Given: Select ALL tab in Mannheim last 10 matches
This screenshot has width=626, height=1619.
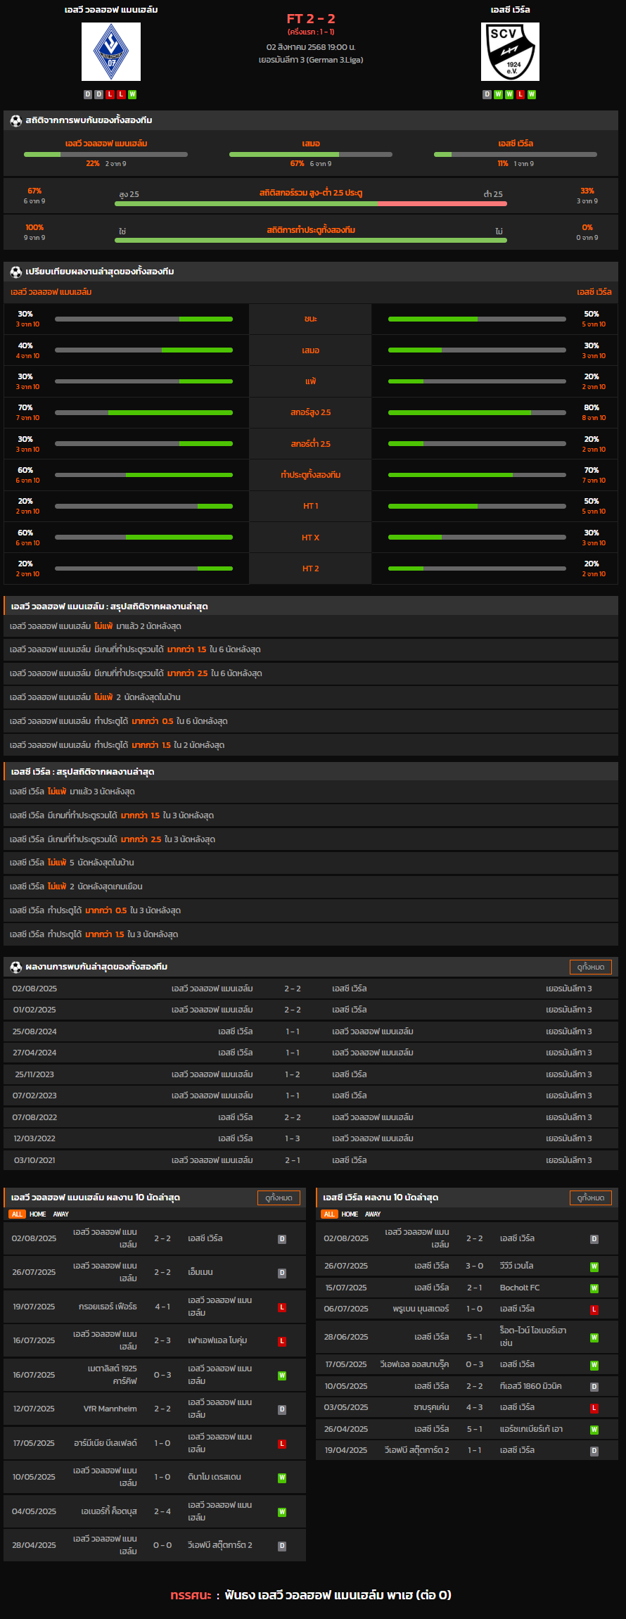Looking at the screenshot, I should [18, 1214].
